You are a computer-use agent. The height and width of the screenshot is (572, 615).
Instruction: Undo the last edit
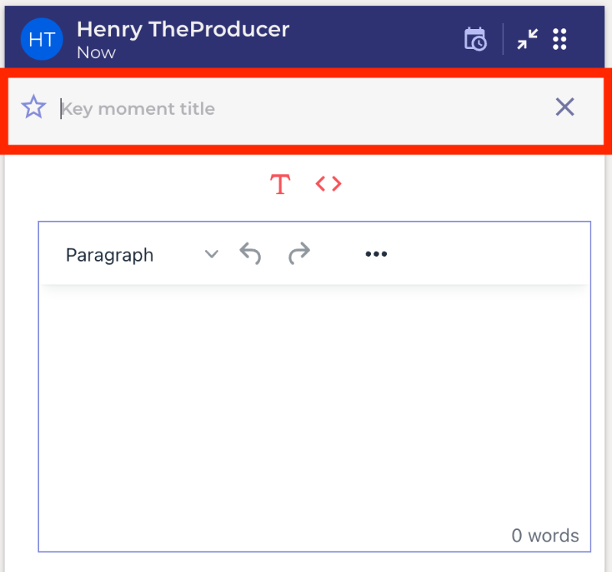coord(250,254)
